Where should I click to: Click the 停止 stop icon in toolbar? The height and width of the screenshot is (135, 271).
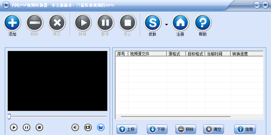click(128, 23)
